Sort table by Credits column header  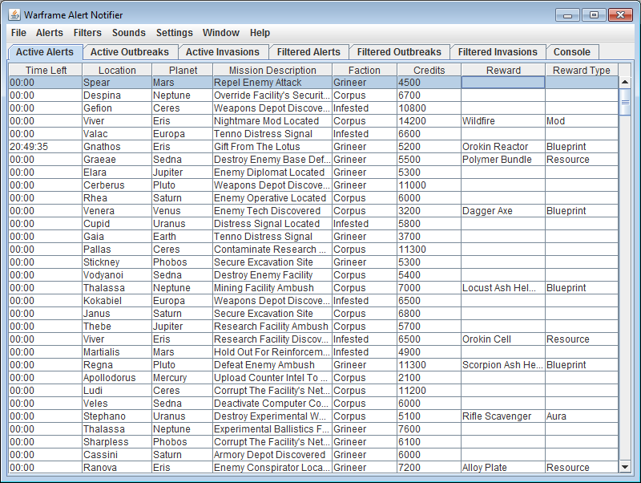pyautogui.click(x=429, y=70)
